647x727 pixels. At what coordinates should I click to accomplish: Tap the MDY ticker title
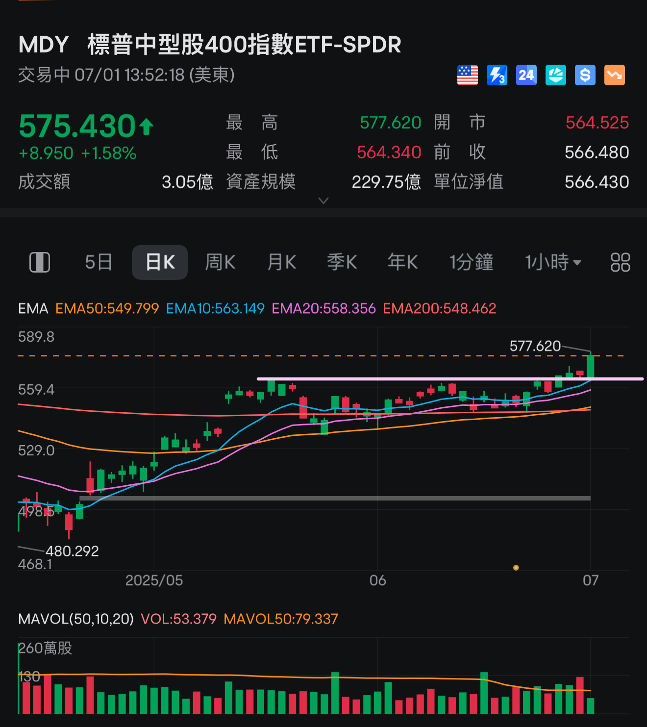click(x=43, y=45)
